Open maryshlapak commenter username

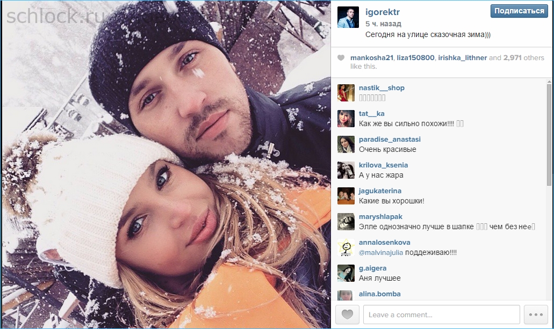pyautogui.click(x=380, y=216)
